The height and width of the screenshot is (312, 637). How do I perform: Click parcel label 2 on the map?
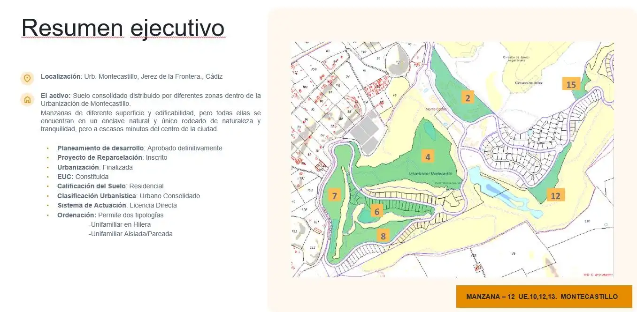coord(468,97)
